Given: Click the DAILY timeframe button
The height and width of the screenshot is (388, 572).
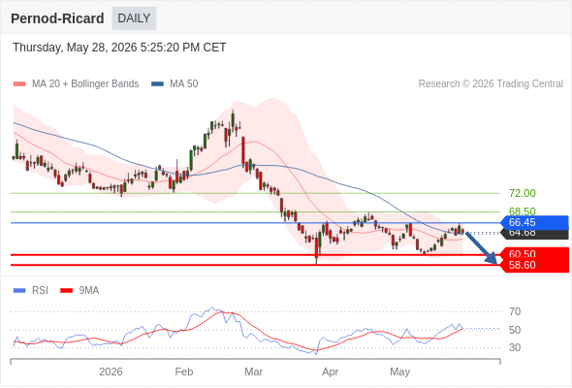Looking at the screenshot, I should 134,18.
